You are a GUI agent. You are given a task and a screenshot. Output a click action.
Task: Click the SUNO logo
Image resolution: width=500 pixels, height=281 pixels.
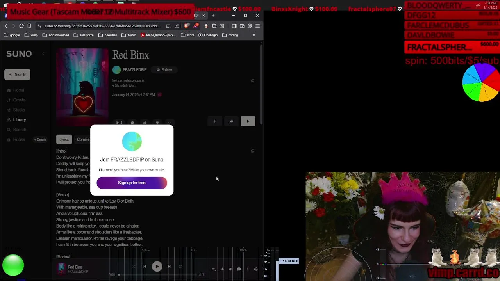coord(19,54)
